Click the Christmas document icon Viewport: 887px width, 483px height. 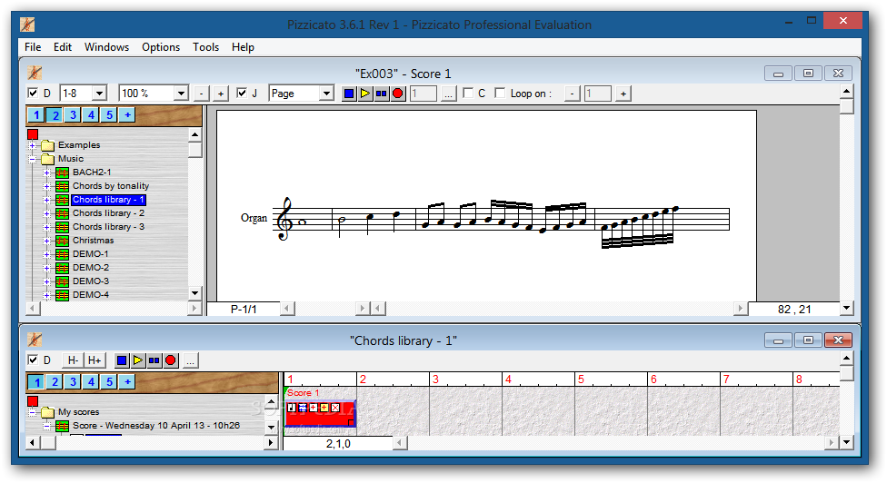coord(62,241)
